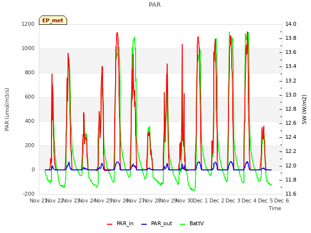Click the 13.8 right-axis tick label
311x233 pixels.
[x=291, y=38]
